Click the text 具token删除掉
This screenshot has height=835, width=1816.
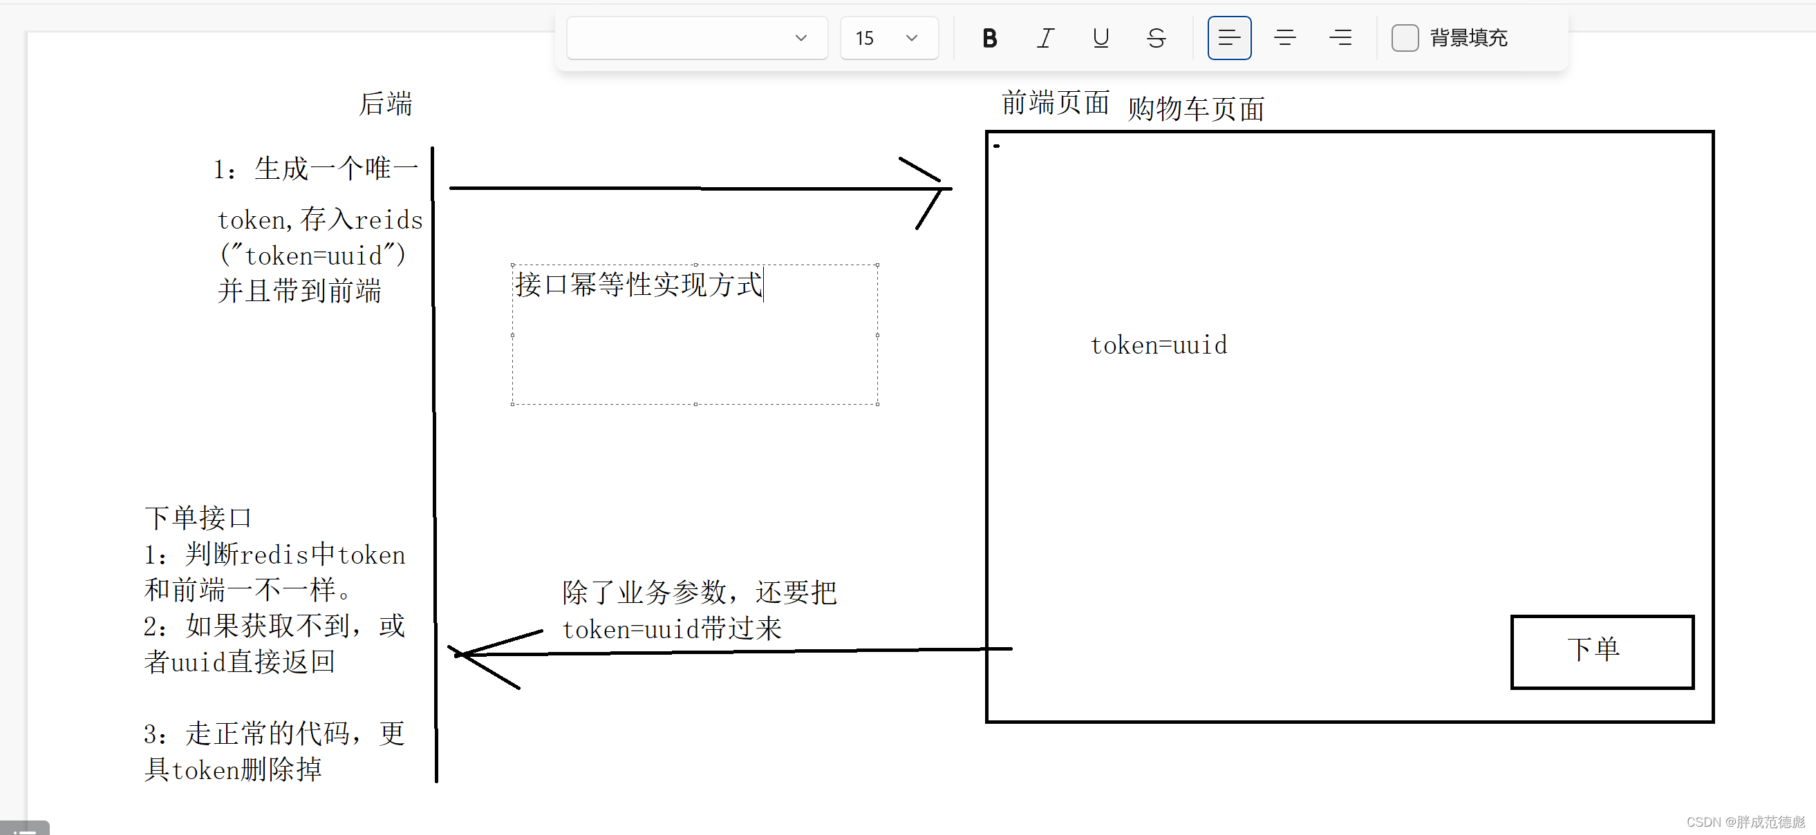tap(234, 769)
